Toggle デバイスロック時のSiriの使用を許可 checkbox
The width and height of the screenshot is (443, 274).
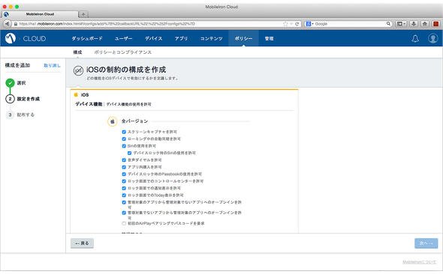(x=129, y=153)
